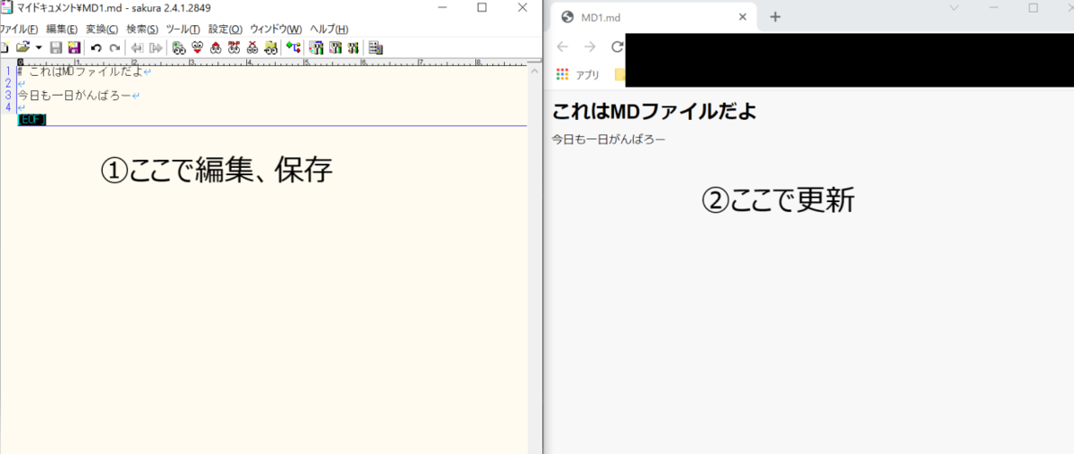Close the sakura editor window
1074x454 pixels.
pyautogui.click(x=523, y=8)
